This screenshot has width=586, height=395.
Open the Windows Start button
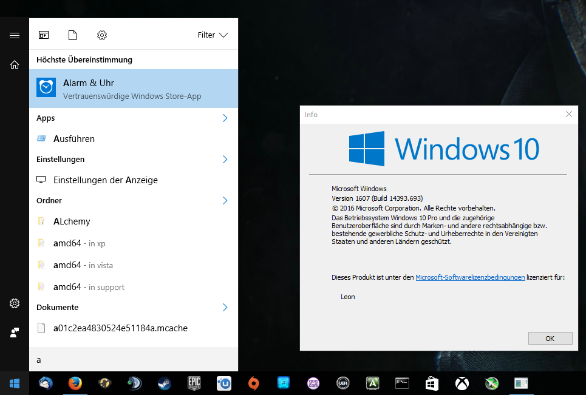coord(14,383)
